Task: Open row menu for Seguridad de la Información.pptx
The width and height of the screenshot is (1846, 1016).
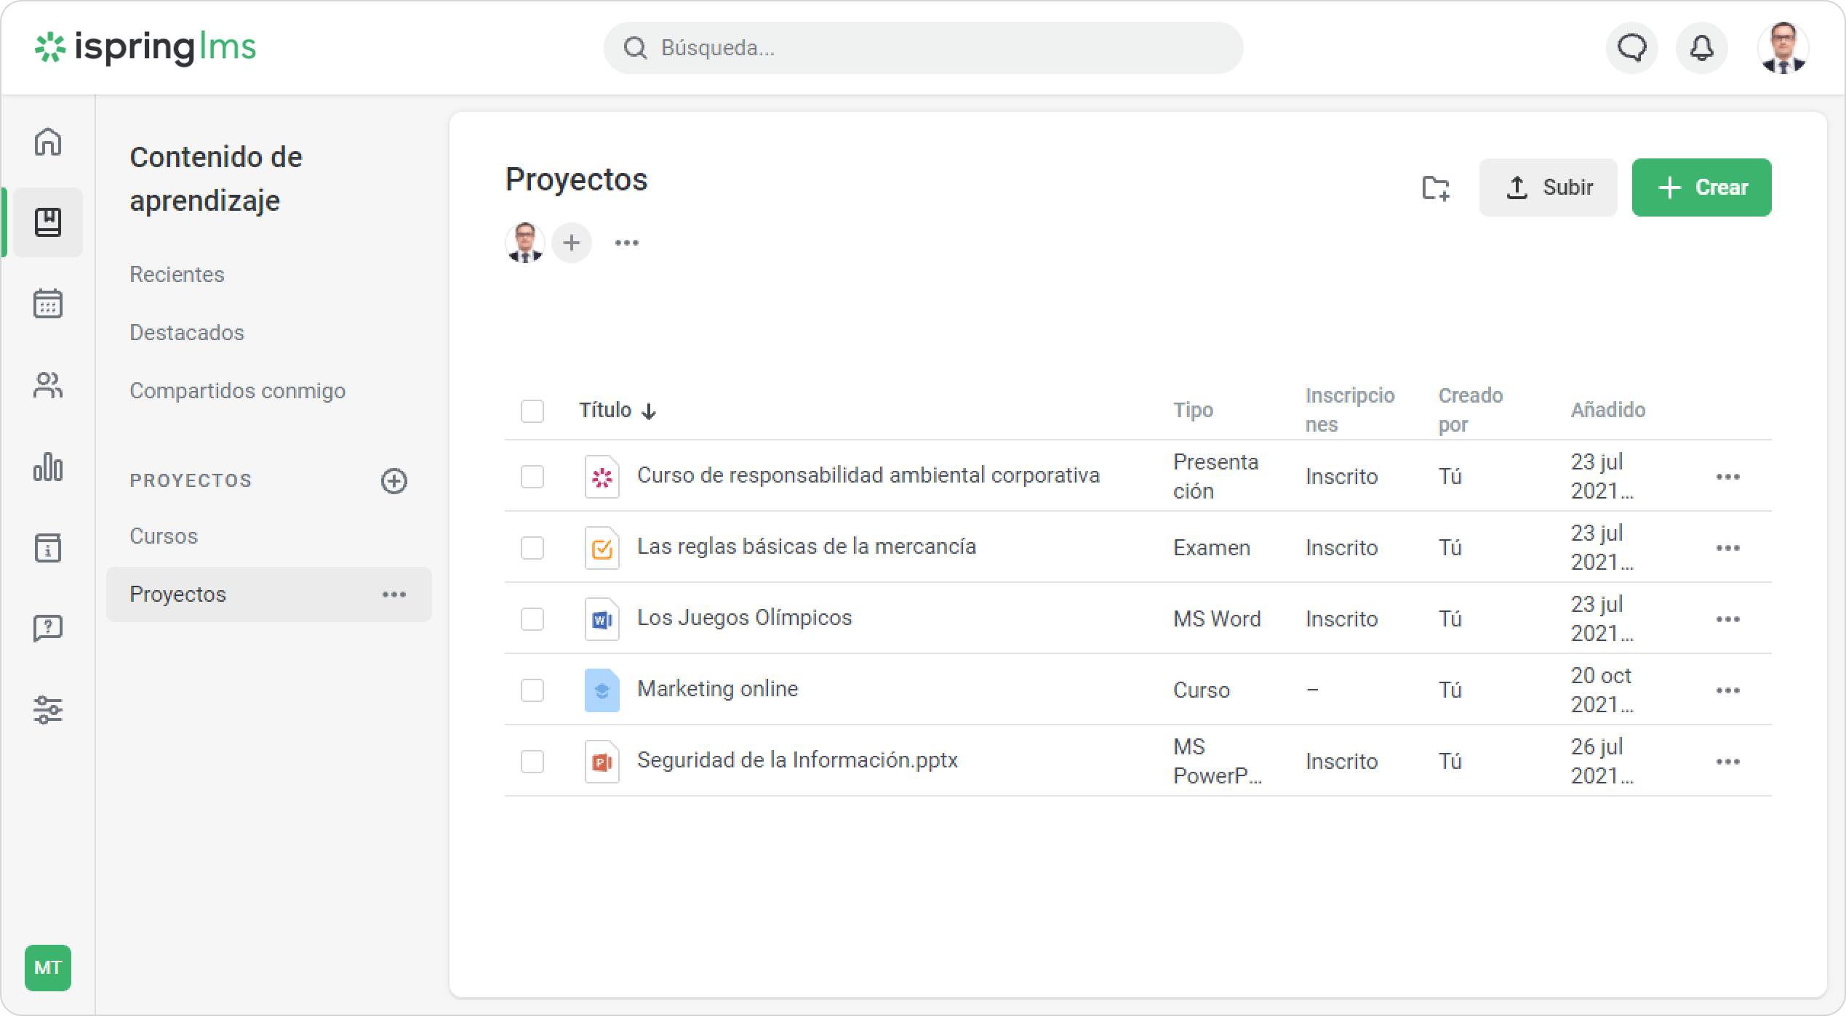Action: [x=1727, y=762]
